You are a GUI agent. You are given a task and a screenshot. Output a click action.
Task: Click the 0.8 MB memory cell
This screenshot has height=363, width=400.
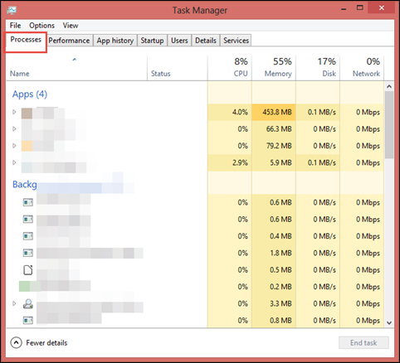tap(274, 320)
